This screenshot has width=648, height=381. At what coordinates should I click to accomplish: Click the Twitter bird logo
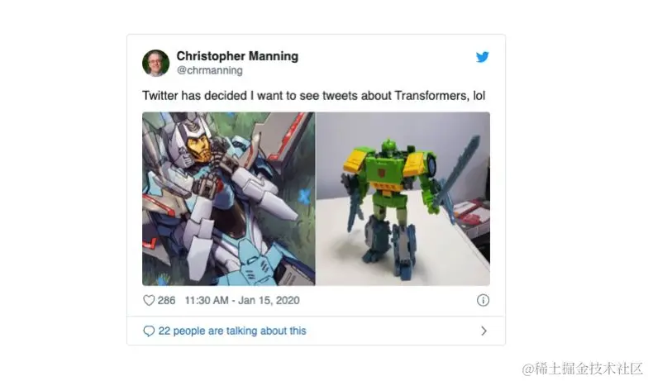[483, 57]
